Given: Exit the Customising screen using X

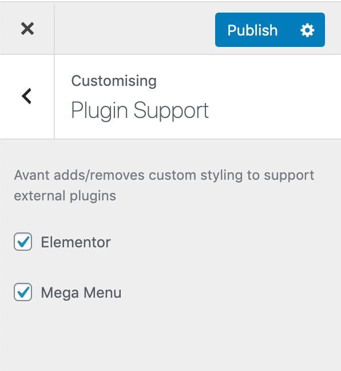Looking at the screenshot, I should pyautogui.click(x=27, y=29).
